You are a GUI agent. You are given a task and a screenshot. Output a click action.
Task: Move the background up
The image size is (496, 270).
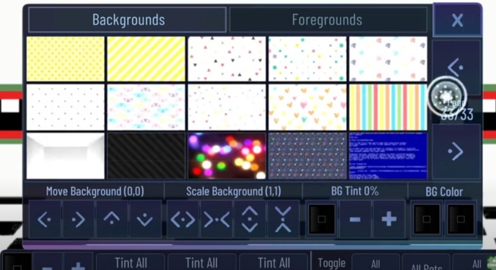(x=112, y=219)
